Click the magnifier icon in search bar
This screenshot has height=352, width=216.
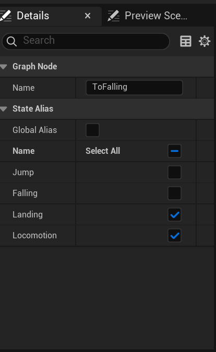pos(11,41)
